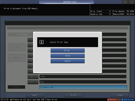Click 'Print a document from USB Memory' message

pos(21,9)
